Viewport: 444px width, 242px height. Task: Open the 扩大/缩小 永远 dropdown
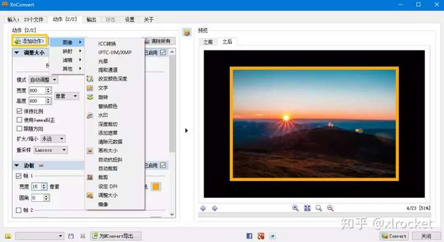pos(53,139)
